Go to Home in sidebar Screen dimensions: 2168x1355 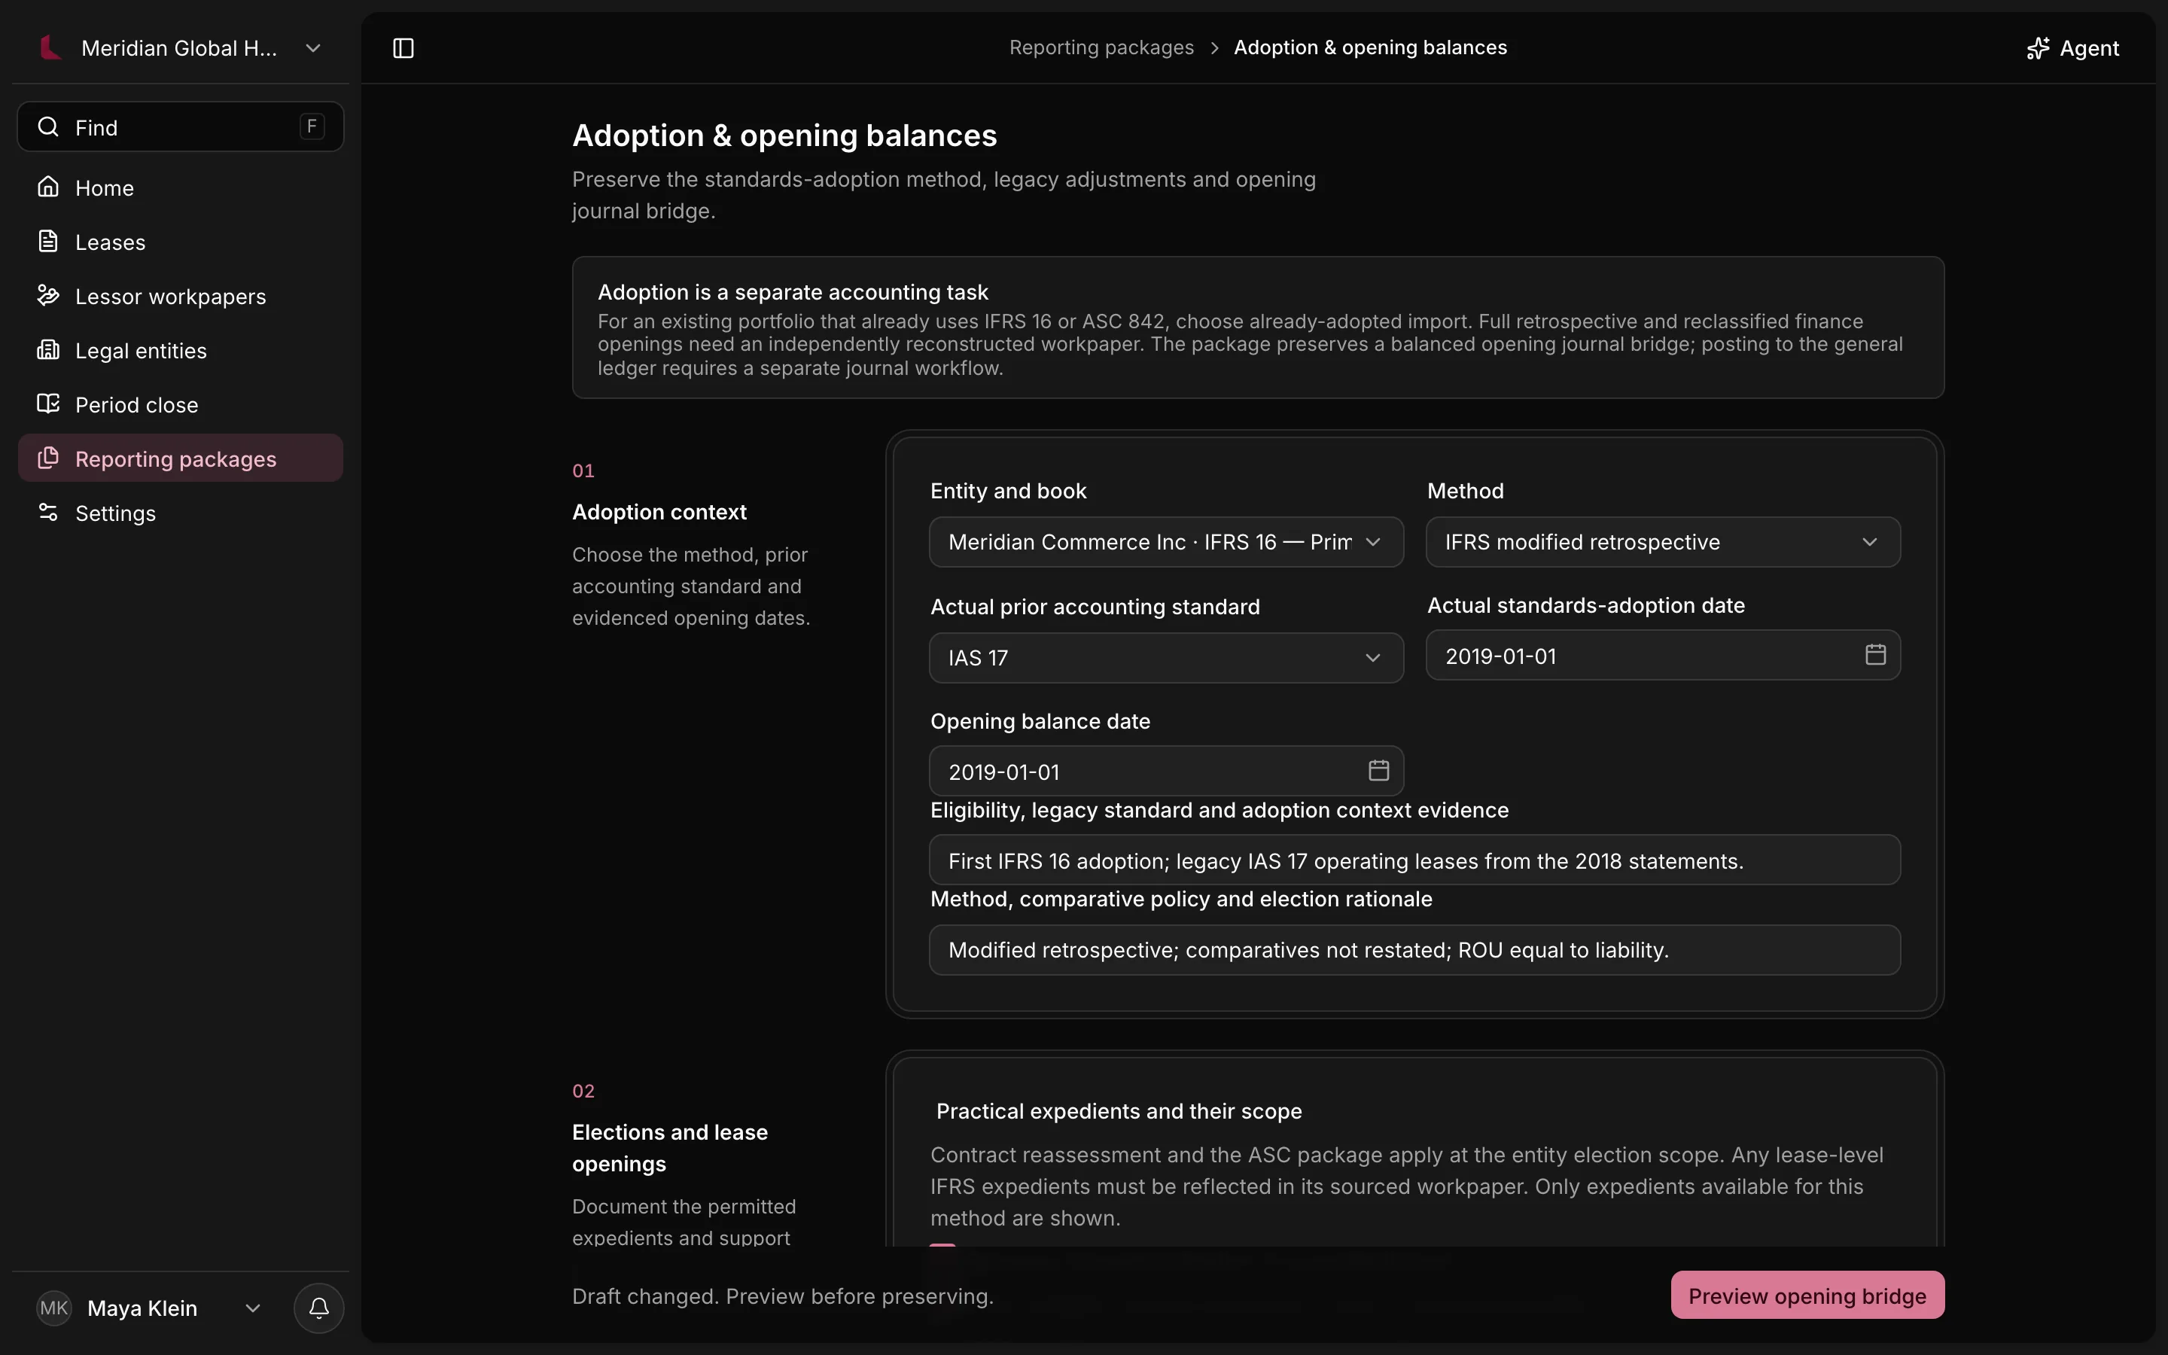coord(181,188)
